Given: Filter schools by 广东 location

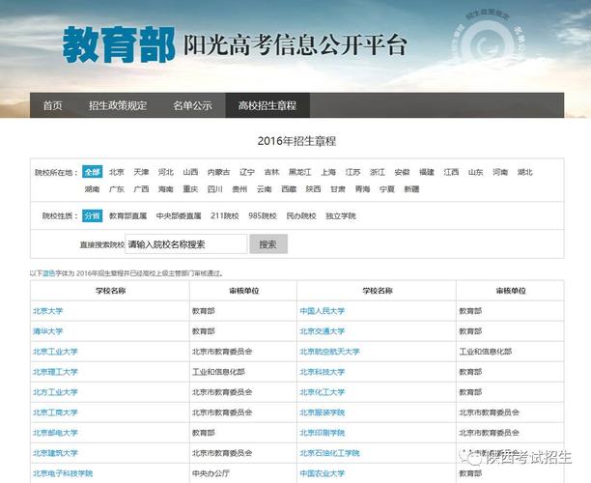Looking at the screenshot, I should (117, 189).
